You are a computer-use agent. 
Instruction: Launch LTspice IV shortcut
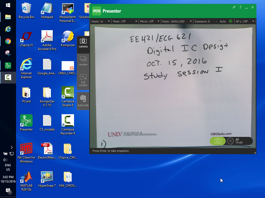(26, 39)
